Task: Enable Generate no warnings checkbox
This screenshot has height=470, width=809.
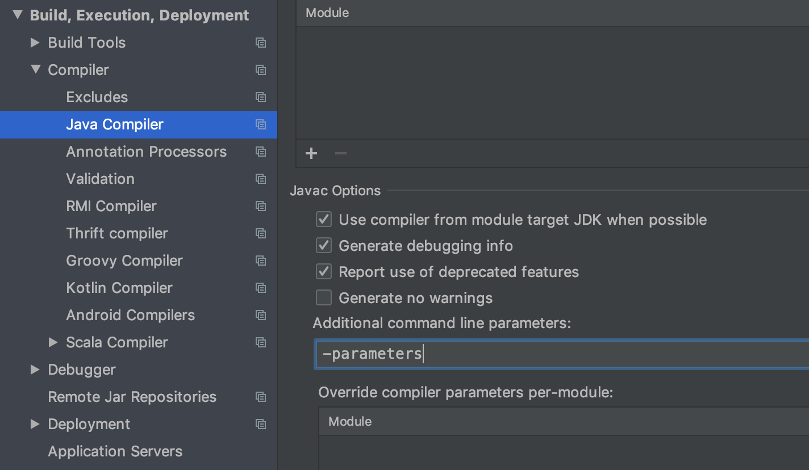Action: (324, 298)
